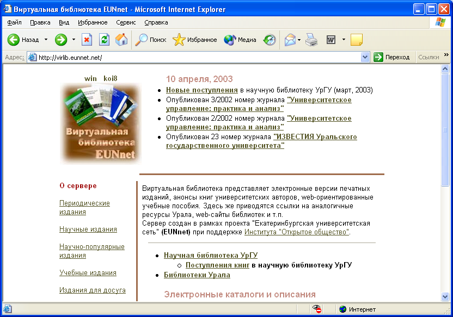Screen dimensions: 453x317
Task: Click the Переход go button
Action: point(391,57)
